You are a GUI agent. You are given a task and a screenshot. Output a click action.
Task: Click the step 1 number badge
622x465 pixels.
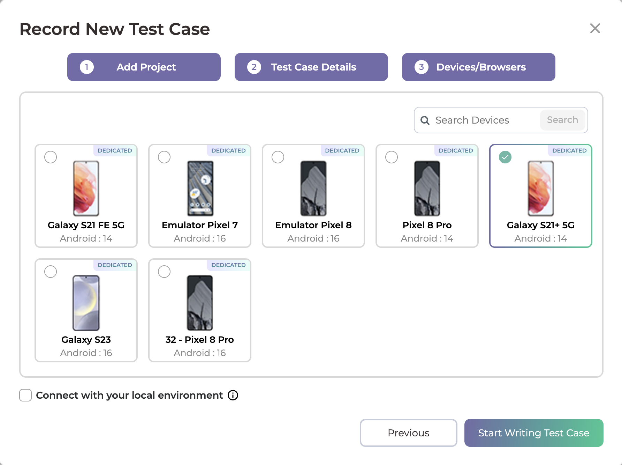tap(87, 67)
